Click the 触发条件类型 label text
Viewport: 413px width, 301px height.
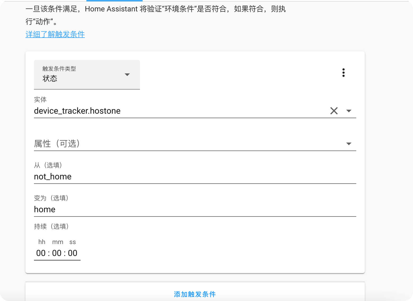[x=59, y=69]
